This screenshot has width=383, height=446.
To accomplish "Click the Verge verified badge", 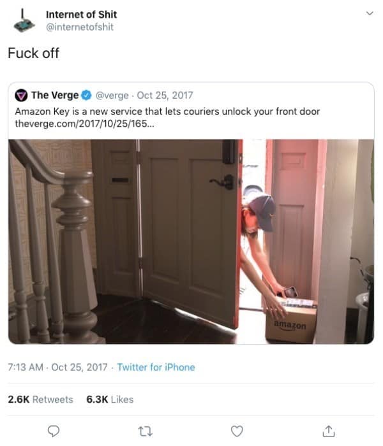I will [x=86, y=95].
